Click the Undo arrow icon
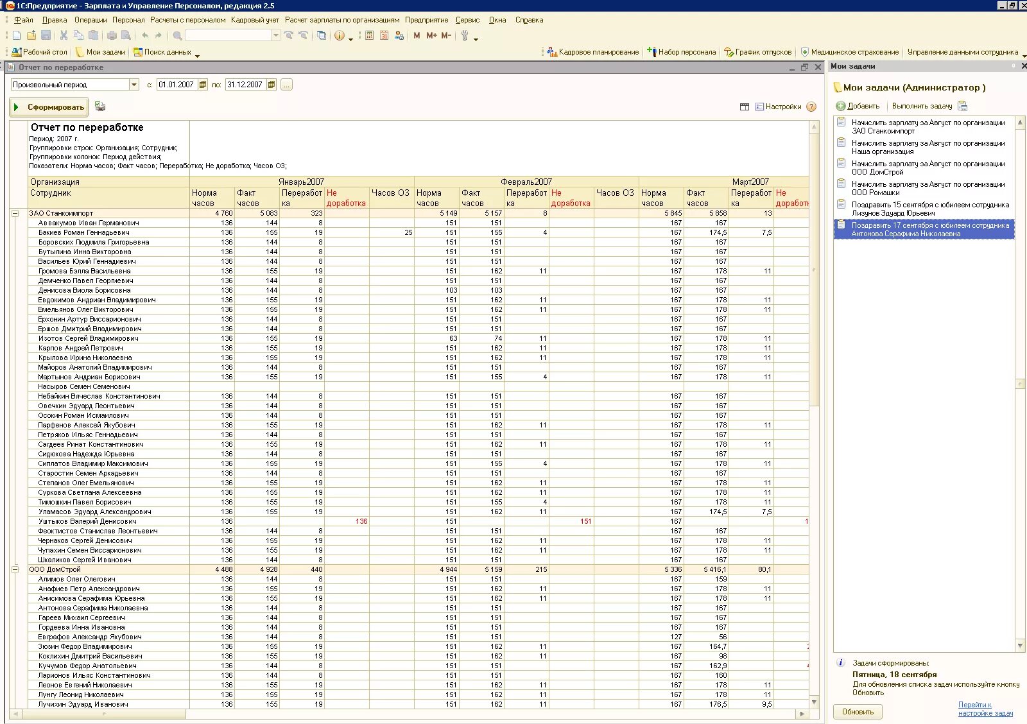Image resolution: width=1027 pixels, height=724 pixels. [144, 36]
